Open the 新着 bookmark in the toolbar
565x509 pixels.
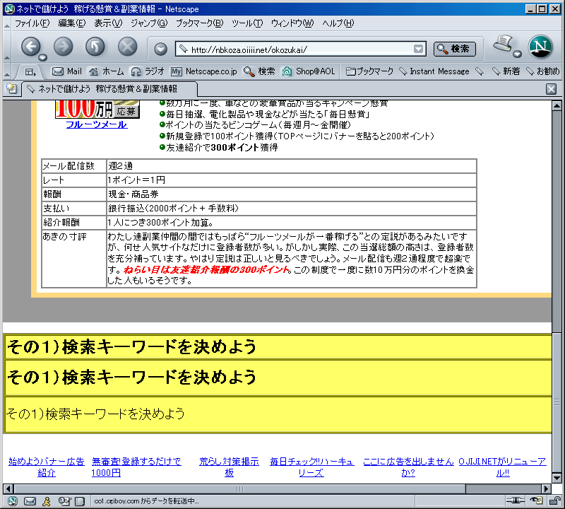(506, 71)
